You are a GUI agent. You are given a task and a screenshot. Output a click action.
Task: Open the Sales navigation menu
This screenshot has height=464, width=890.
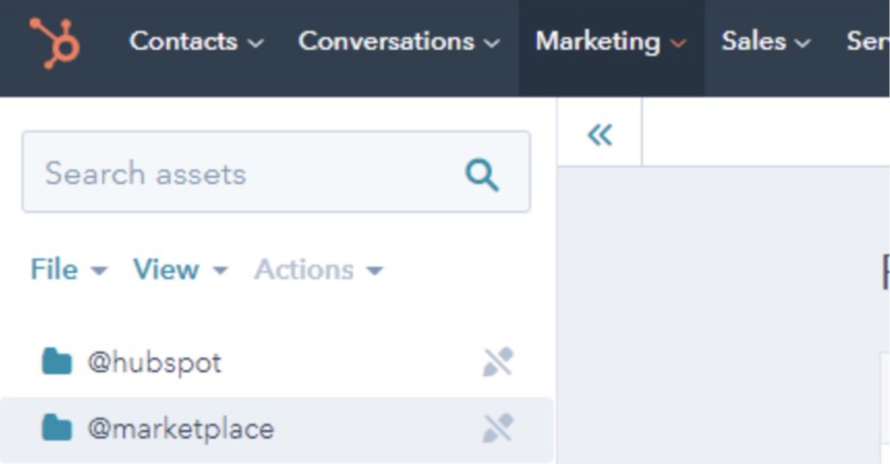766,42
